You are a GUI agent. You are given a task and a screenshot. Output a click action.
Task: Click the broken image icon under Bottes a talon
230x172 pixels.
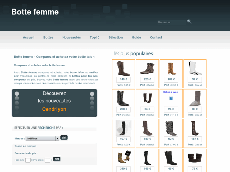pos(171,98)
